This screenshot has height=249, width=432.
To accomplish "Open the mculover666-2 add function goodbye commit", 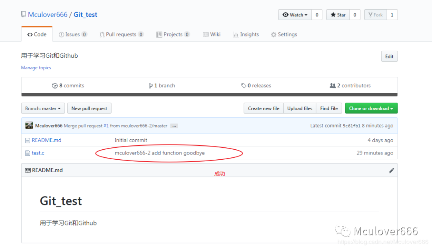I will (x=160, y=153).
